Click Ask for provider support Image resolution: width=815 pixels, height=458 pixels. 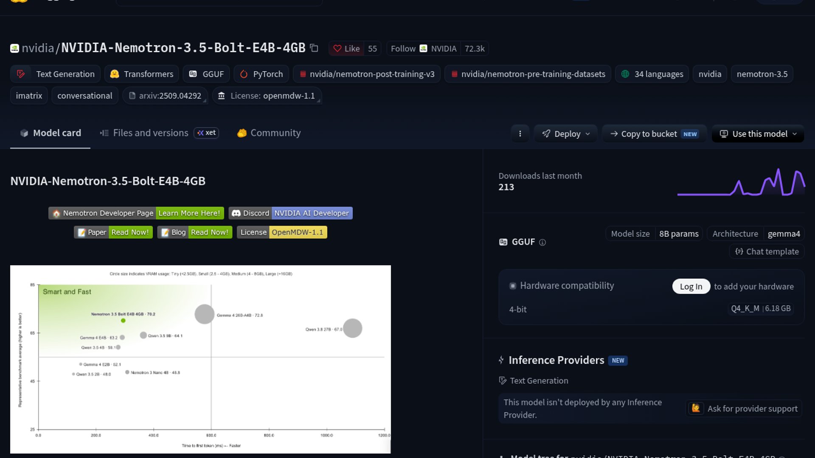click(744, 408)
